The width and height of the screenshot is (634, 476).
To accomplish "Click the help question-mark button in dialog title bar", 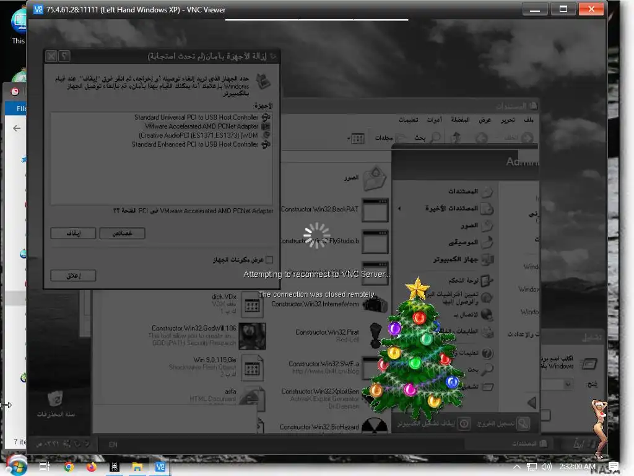I will click(x=64, y=56).
